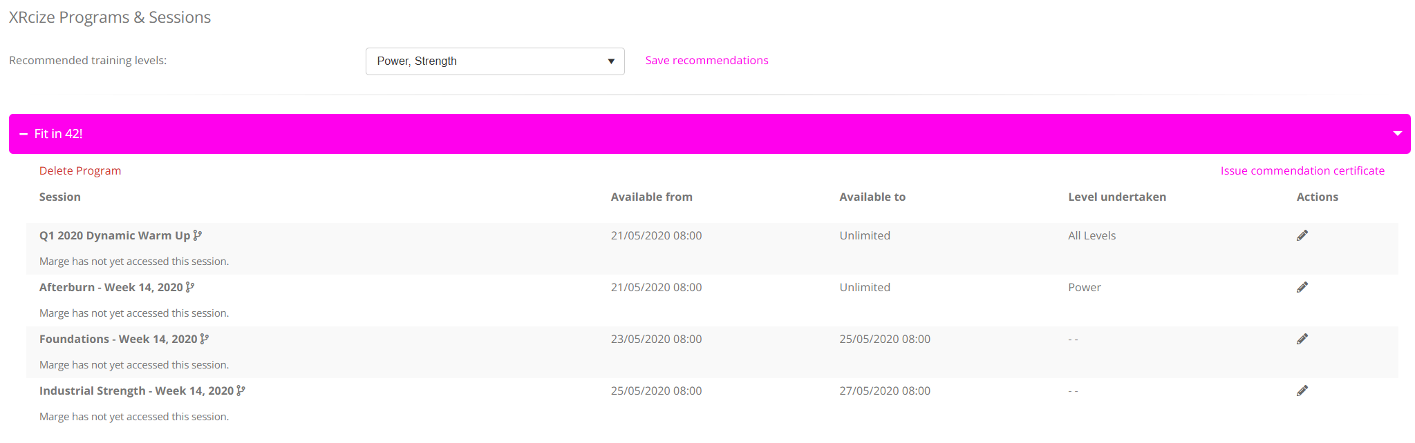Click branch icon next to Industrial Strength

[241, 391]
